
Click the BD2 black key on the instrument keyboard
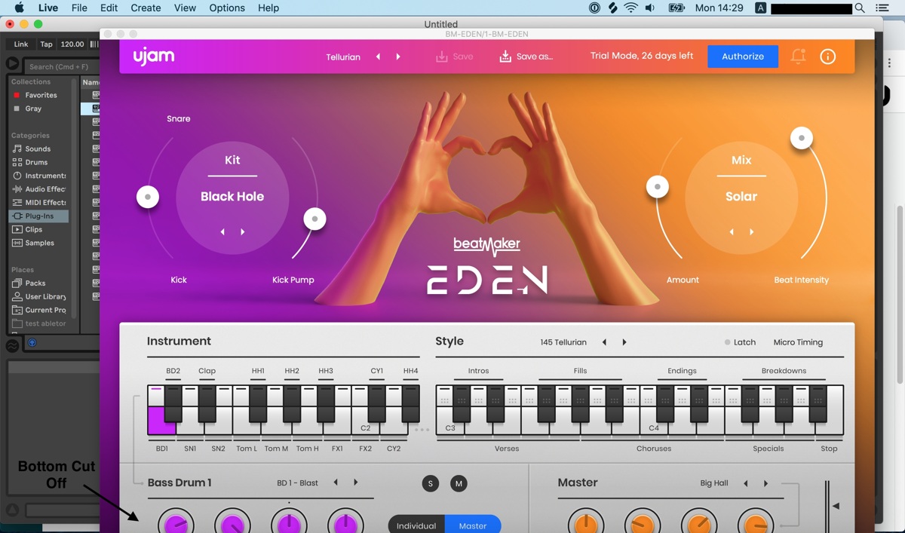173,404
